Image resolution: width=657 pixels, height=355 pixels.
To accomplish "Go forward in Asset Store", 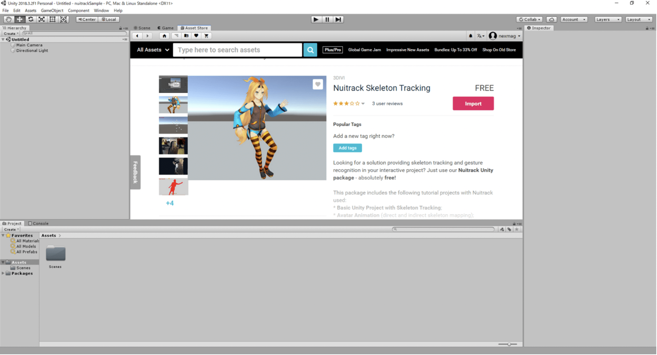I will click(x=148, y=36).
